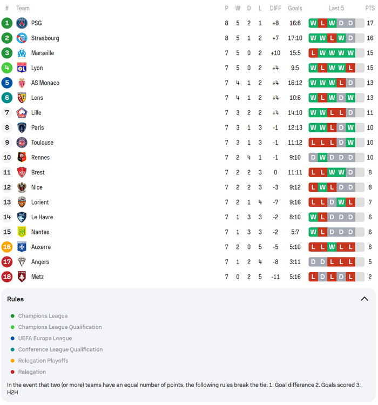The width and height of the screenshot is (378, 405).
Task: Open the Lyon team page link
Action: click(x=37, y=68)
